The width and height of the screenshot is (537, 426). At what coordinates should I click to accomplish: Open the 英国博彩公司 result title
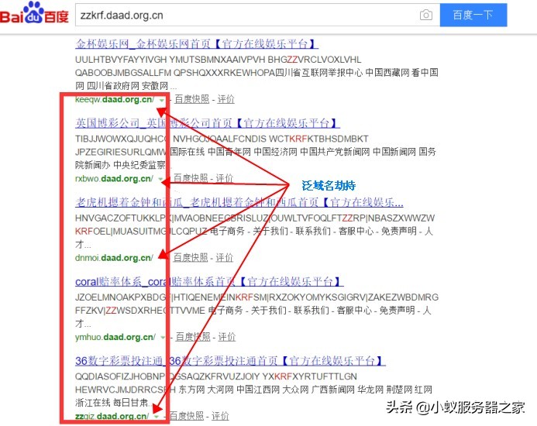tap(208, 123)
